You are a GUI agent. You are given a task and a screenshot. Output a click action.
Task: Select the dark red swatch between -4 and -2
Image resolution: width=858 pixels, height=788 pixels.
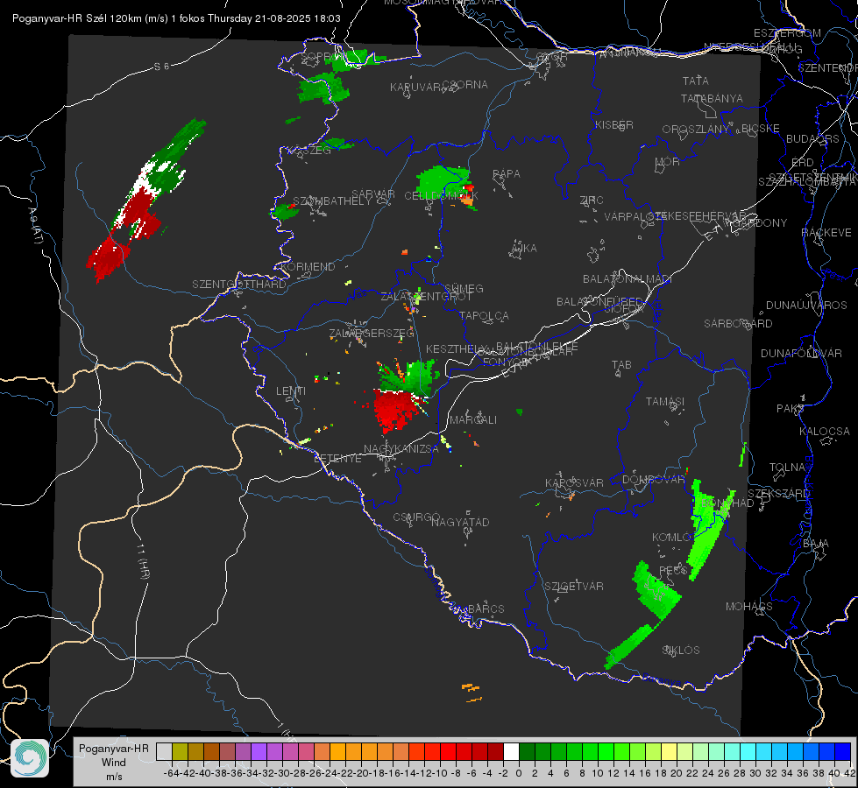tap(495, 751)
